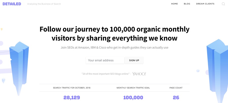Submit with the SIGN UP button
Image resolution: width=228 pixels, height=103 pixels.
(x=134, y=60)
